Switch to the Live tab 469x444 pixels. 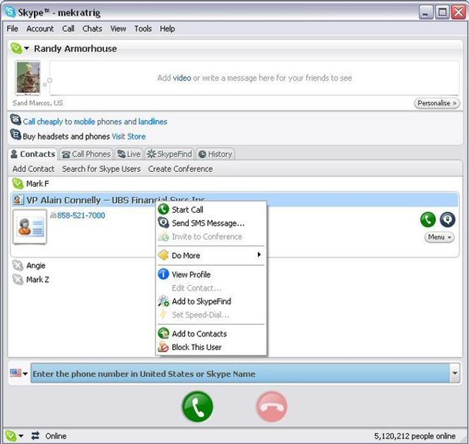click(x=129, y=154)
